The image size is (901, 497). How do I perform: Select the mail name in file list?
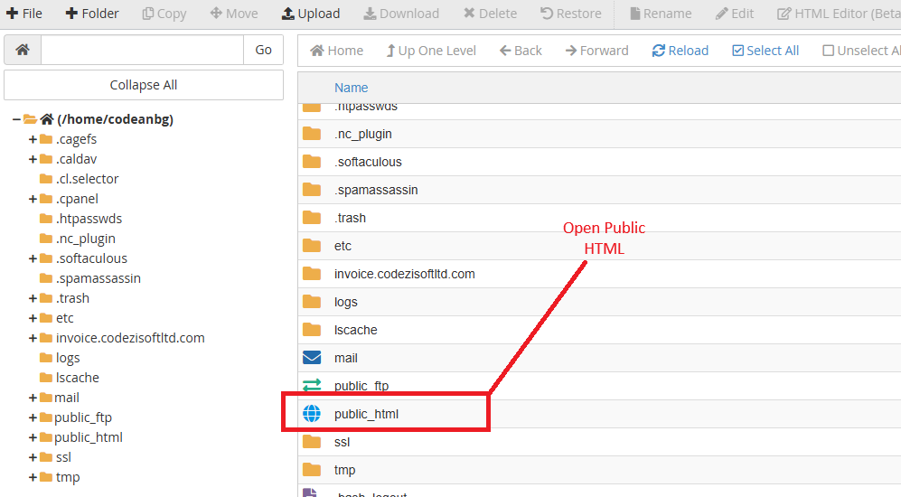point(346,358)
